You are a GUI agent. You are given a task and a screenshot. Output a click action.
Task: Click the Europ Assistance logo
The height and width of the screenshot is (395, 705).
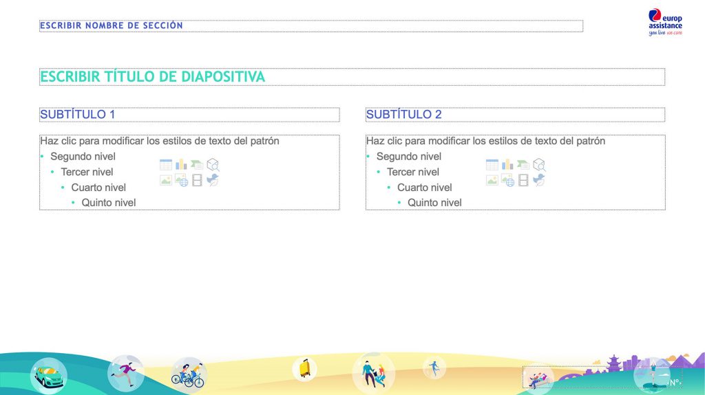click(x=665, y=23)
